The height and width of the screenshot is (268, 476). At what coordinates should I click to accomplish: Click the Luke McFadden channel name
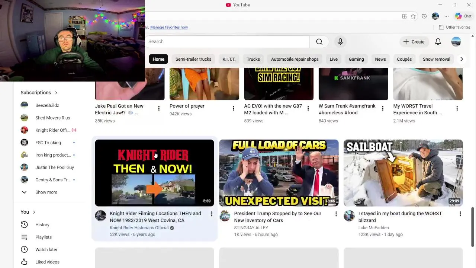[x=373, y=228]
